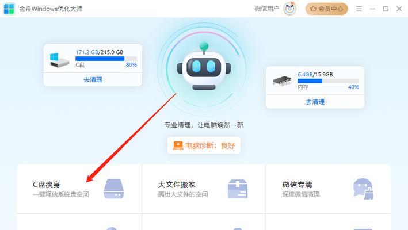Viewport: 408px width, 230px height.
Task: Maximize the optimizer window
Action: [386, 9]
